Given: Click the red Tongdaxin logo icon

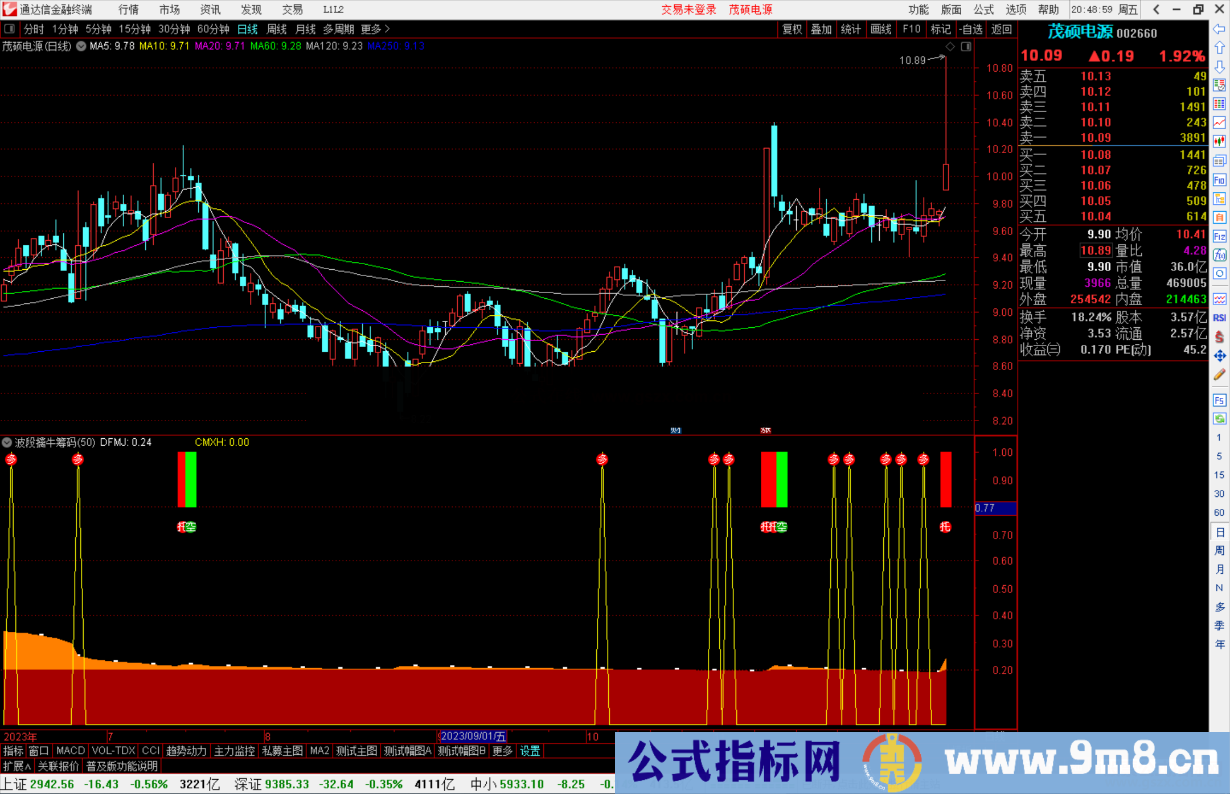Looking at the screenshot, I should [x=10, y=9].
